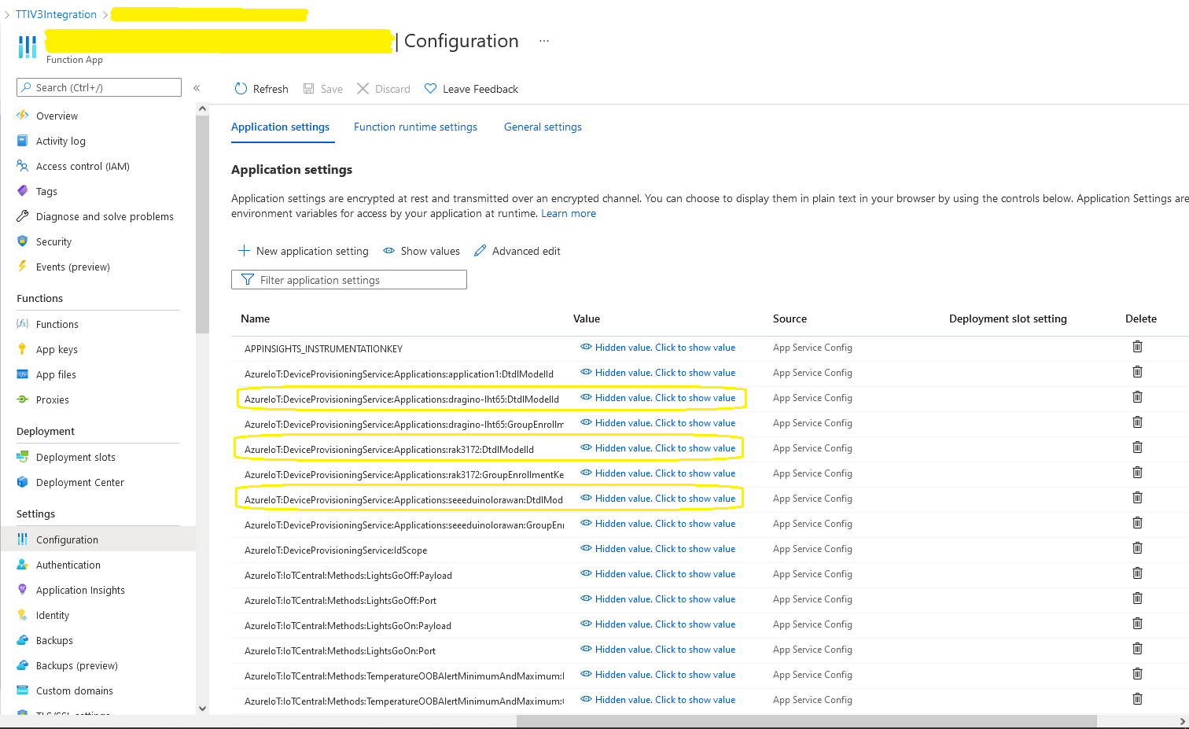The height and width of the screenshot is (729, 1189).
Task: Open App keys in the sidebar
Action: coord(57,350)
